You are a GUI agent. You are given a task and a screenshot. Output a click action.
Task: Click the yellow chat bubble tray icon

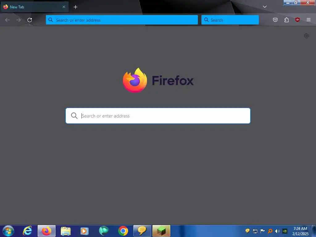coord(247,231)
